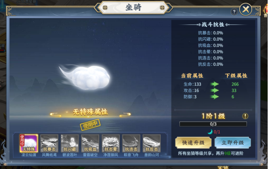268x169 pixels.
Task: Click the moon currency icon by 0/1
Action: tap(210, 132)
